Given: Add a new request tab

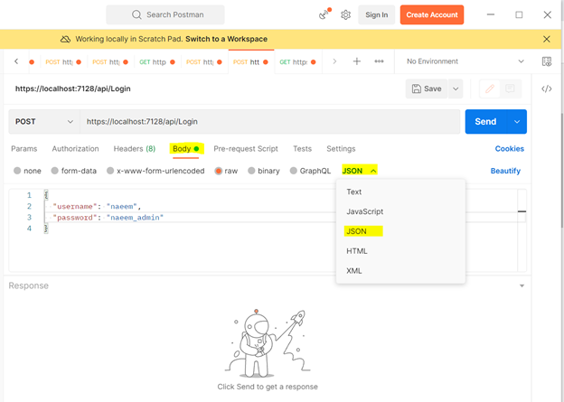Looking at the screenshot, I should (x=356, y=61).
